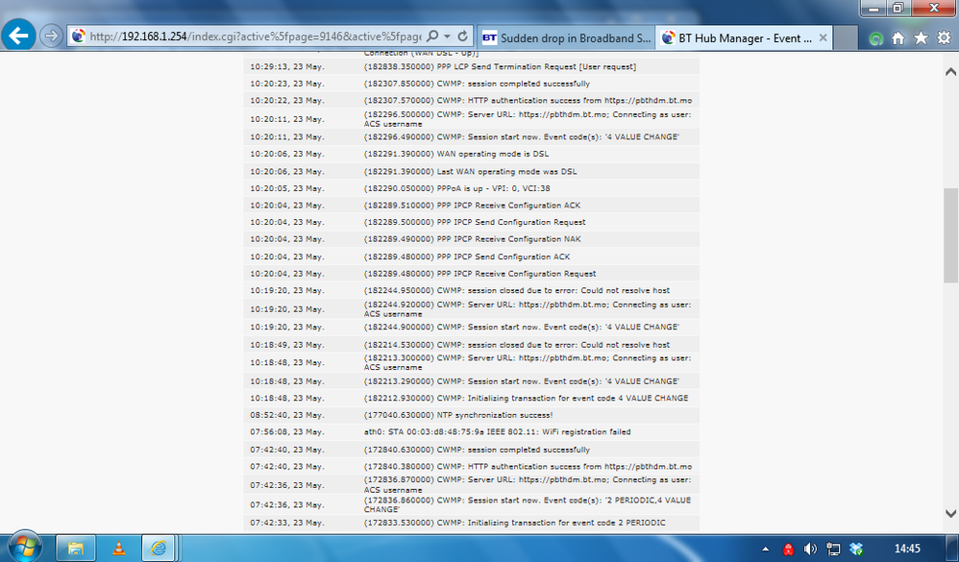Focus the address bar URL field

[255, 37]
